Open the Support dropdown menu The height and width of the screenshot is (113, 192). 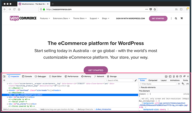click(94, 18)
